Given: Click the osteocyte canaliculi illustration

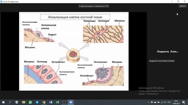Looking at the screenshot, I should [x=103, y=34].
